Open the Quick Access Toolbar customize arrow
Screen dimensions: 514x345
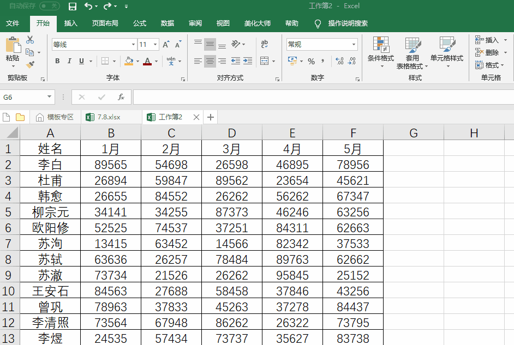pyautogui.click(x=126, y=6)
